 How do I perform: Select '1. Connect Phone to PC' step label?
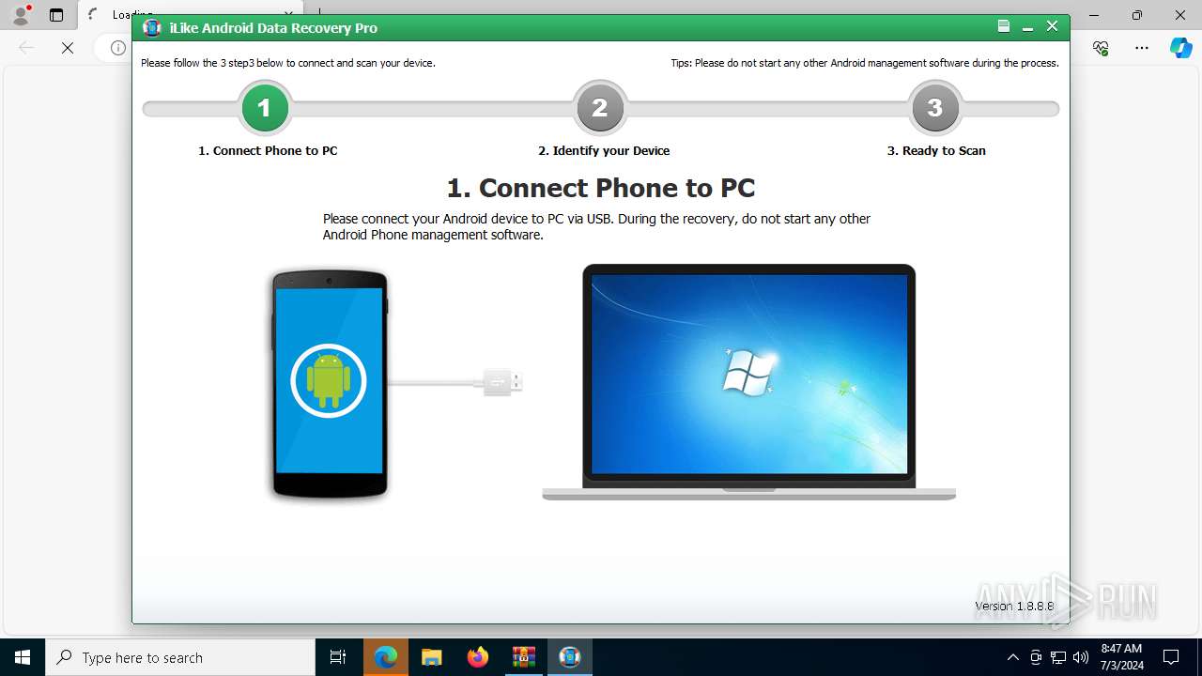point(268,150)
